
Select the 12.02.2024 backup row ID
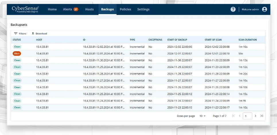(103, 47)
